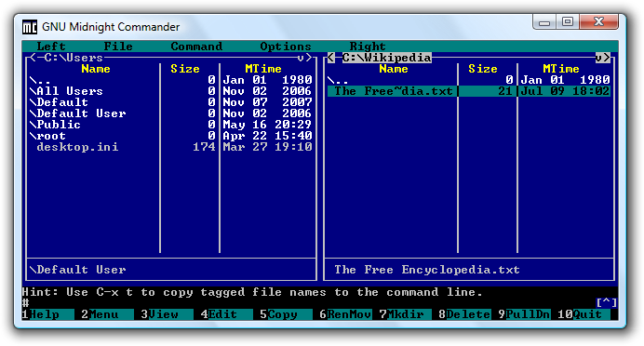Click the [^] command history indicator

(606, 303)
